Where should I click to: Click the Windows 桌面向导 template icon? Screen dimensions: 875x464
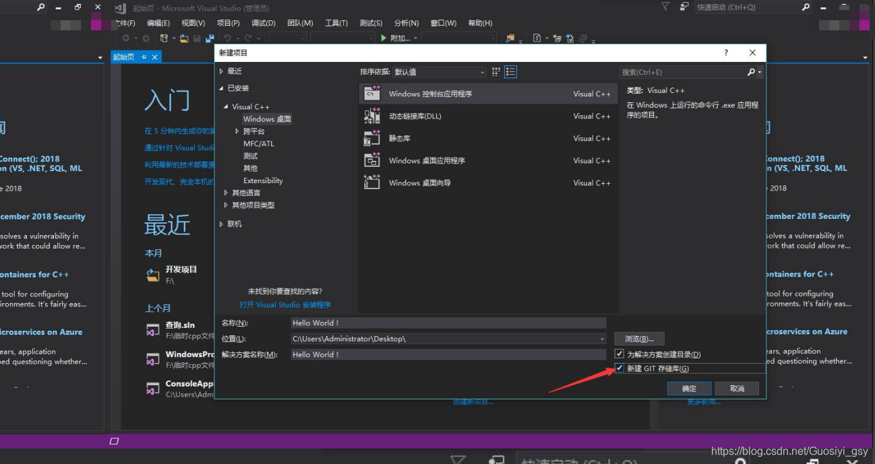pos(372,183)
